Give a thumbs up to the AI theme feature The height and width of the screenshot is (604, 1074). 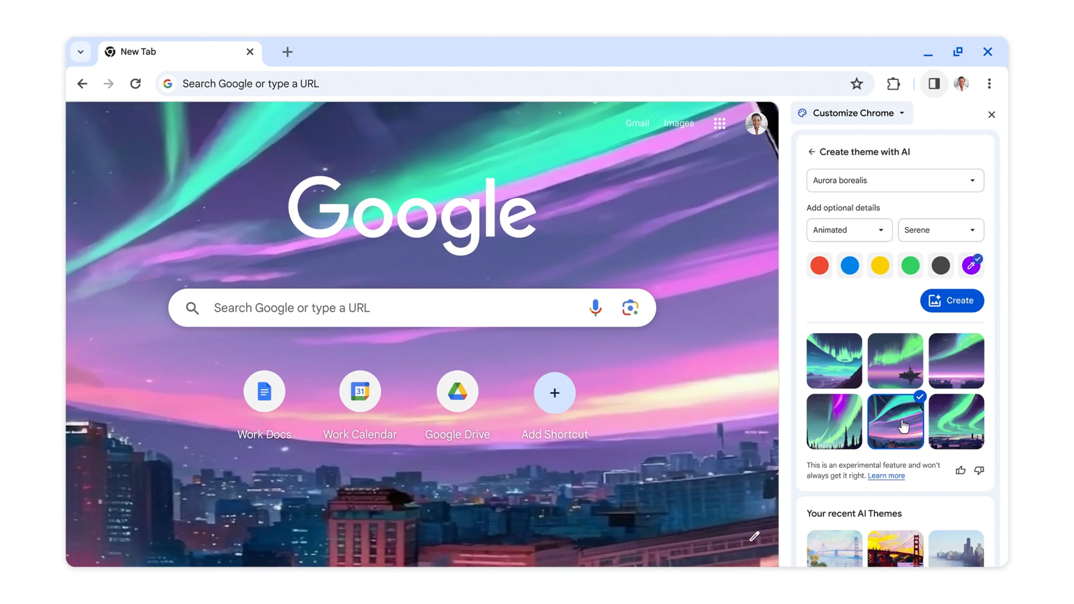coord(960,470)
